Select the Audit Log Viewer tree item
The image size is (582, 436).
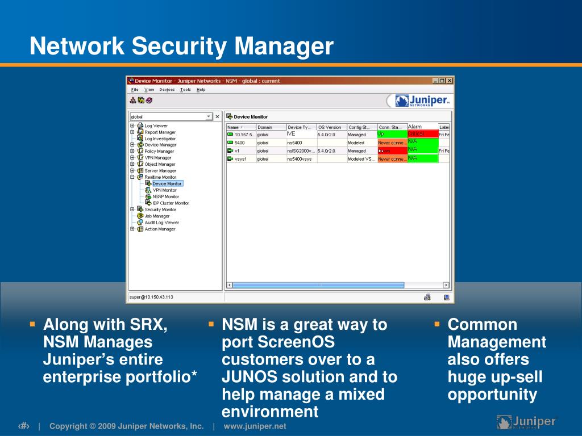(162, 223)
